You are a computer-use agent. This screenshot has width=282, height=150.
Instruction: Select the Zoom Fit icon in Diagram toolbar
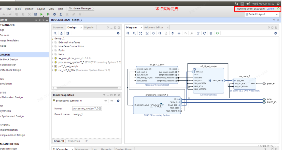[x=140, y=33]
